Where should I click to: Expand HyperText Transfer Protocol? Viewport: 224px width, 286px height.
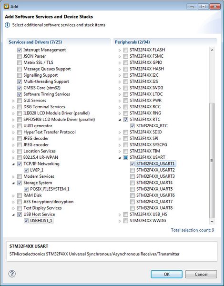(x=13, y=132)
